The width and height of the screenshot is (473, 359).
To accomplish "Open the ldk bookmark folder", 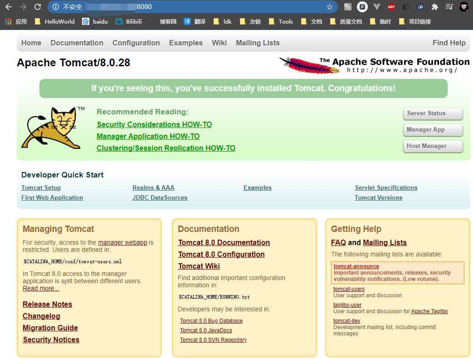I will 222,21.
